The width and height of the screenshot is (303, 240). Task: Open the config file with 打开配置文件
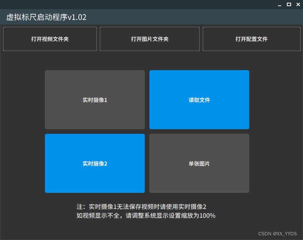252,39
